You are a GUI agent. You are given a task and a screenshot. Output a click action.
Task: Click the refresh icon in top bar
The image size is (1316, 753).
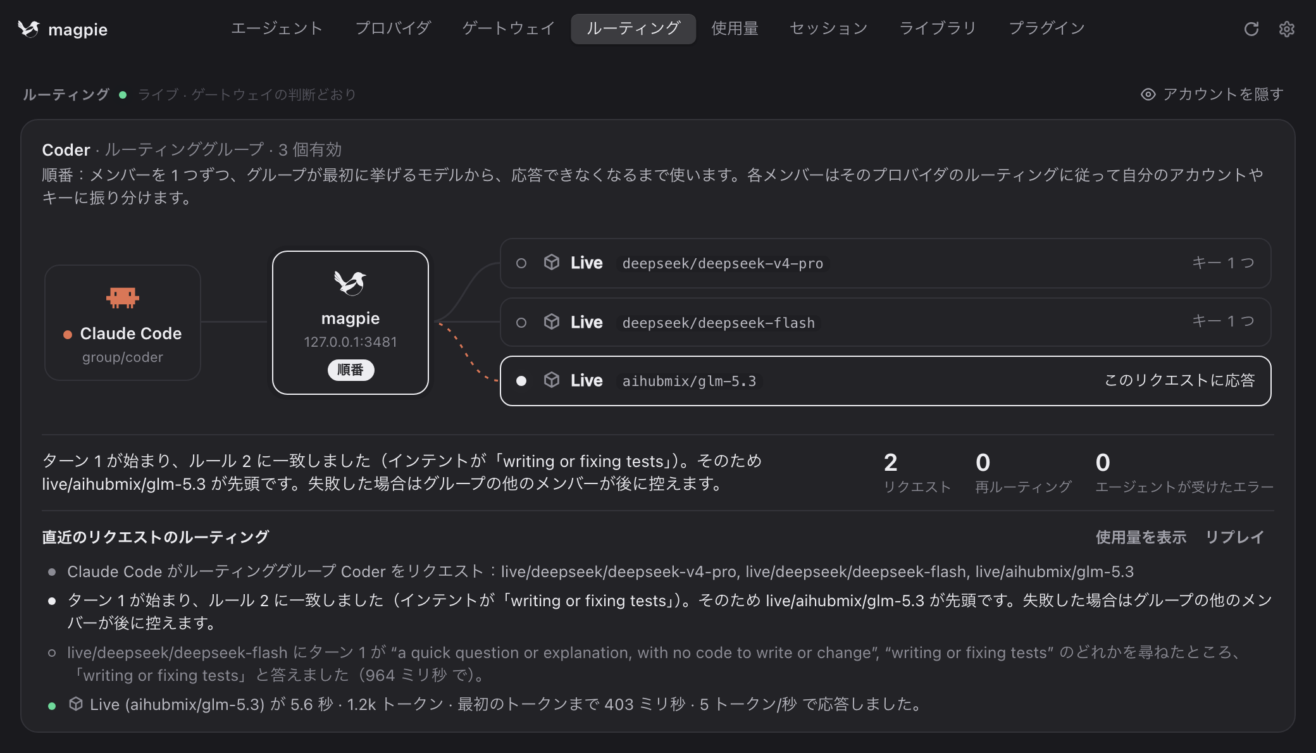[1251, 29]
